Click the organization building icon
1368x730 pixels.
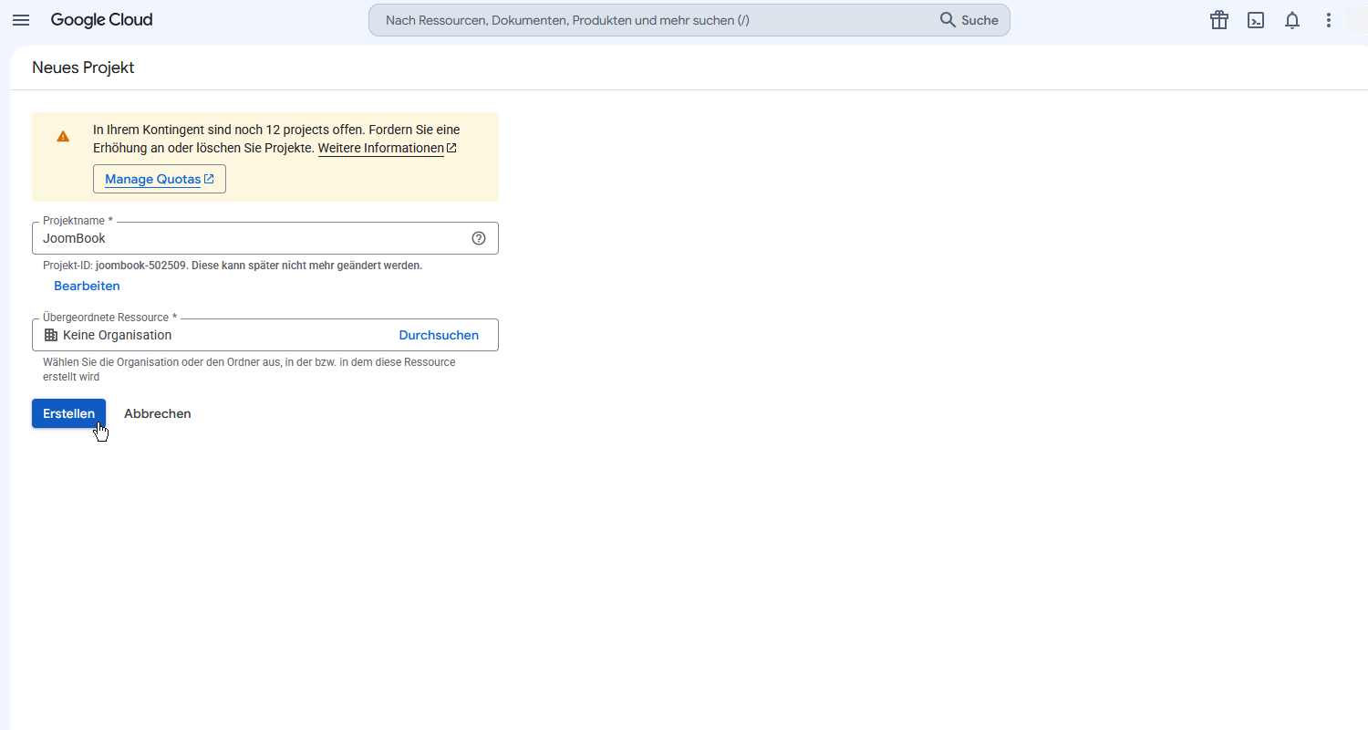coord(51,335)
